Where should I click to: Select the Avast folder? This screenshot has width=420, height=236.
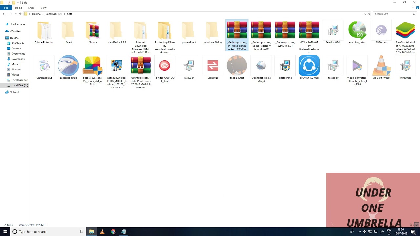point(68,33)
